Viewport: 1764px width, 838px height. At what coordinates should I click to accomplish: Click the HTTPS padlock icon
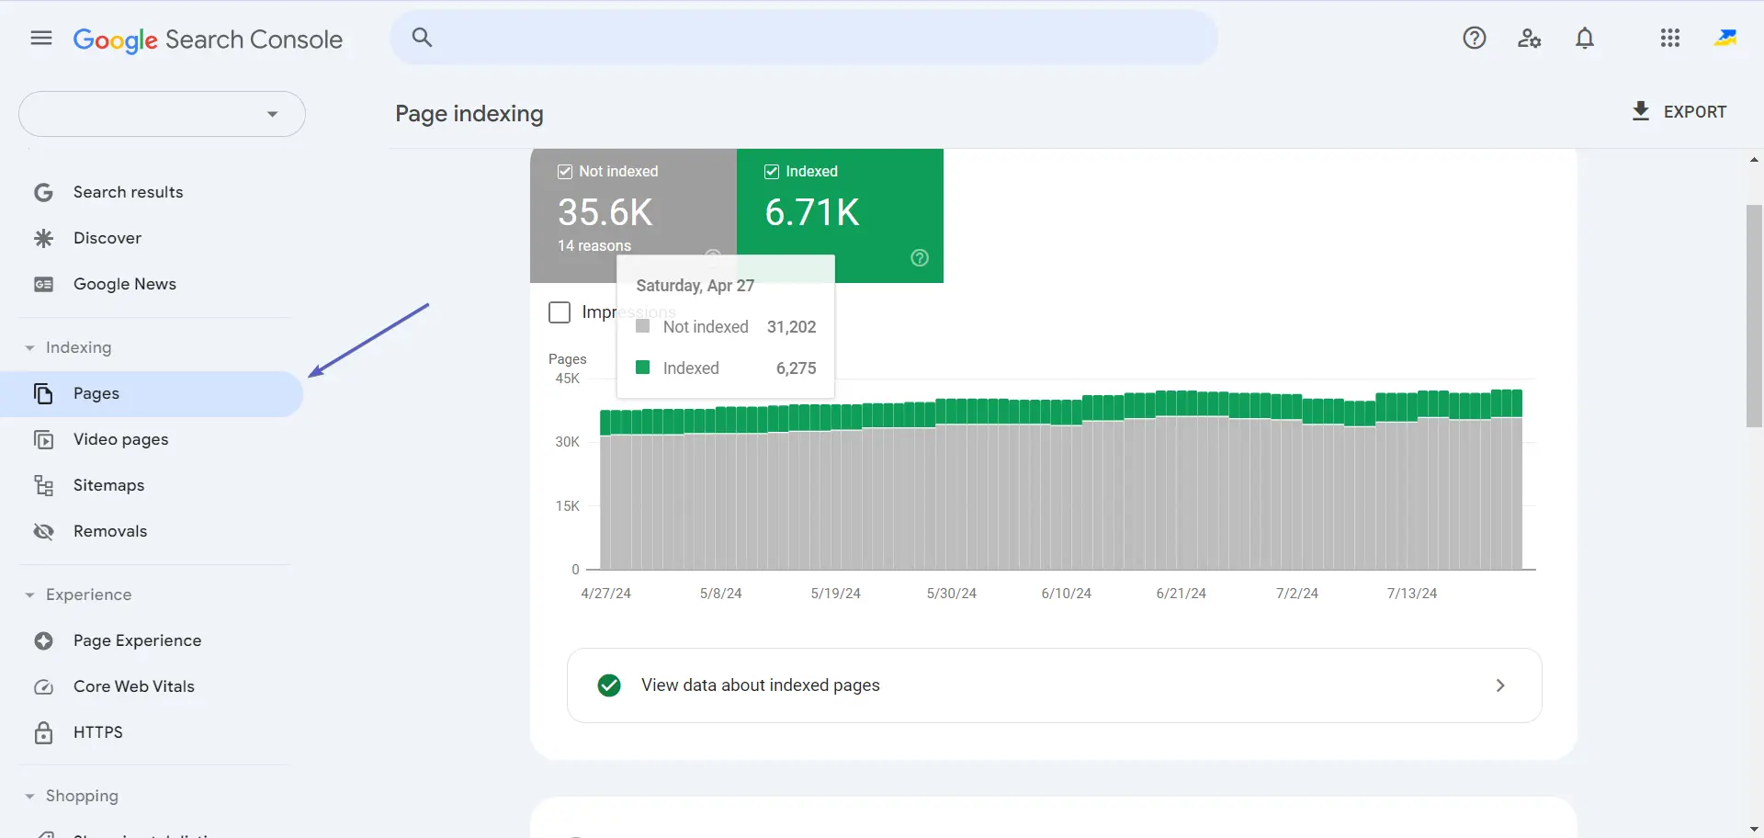43,732
